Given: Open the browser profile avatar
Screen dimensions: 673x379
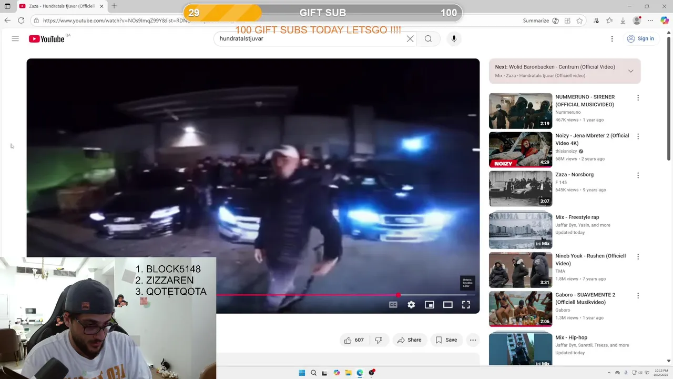Looking at the screenshot, I should 637,21.
